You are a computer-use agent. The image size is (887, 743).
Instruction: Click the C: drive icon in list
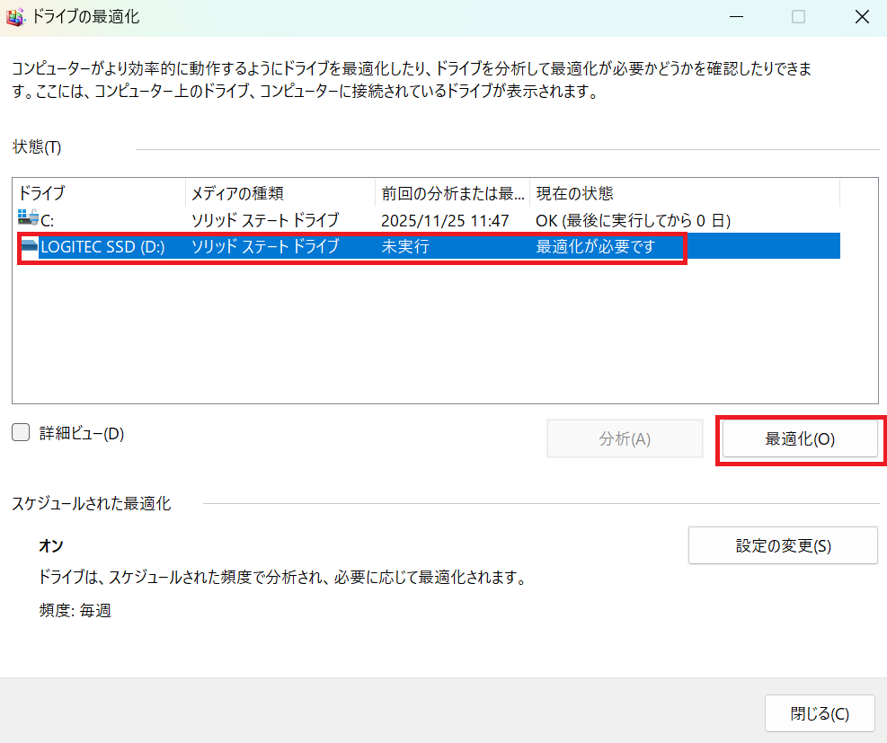[x=28, y=219]
